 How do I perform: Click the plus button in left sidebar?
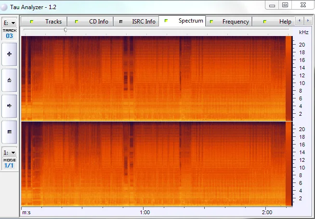coord(9,54)
